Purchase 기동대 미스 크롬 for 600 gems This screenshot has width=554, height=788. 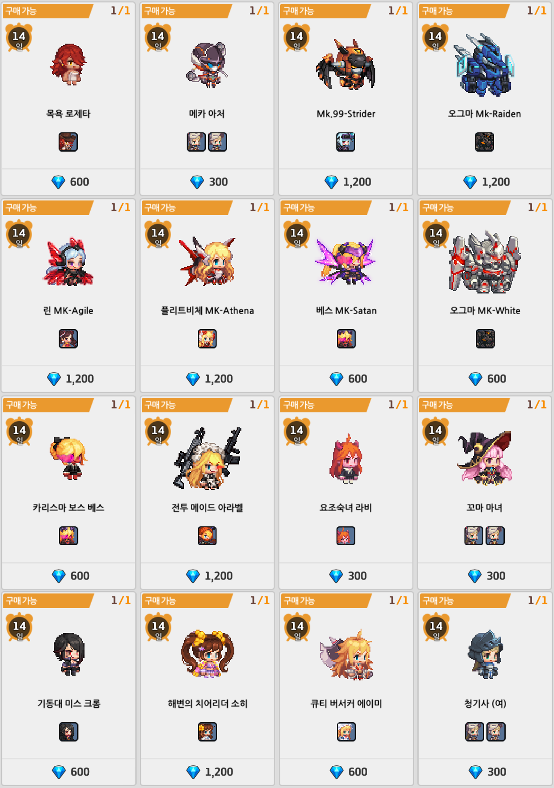68,772
